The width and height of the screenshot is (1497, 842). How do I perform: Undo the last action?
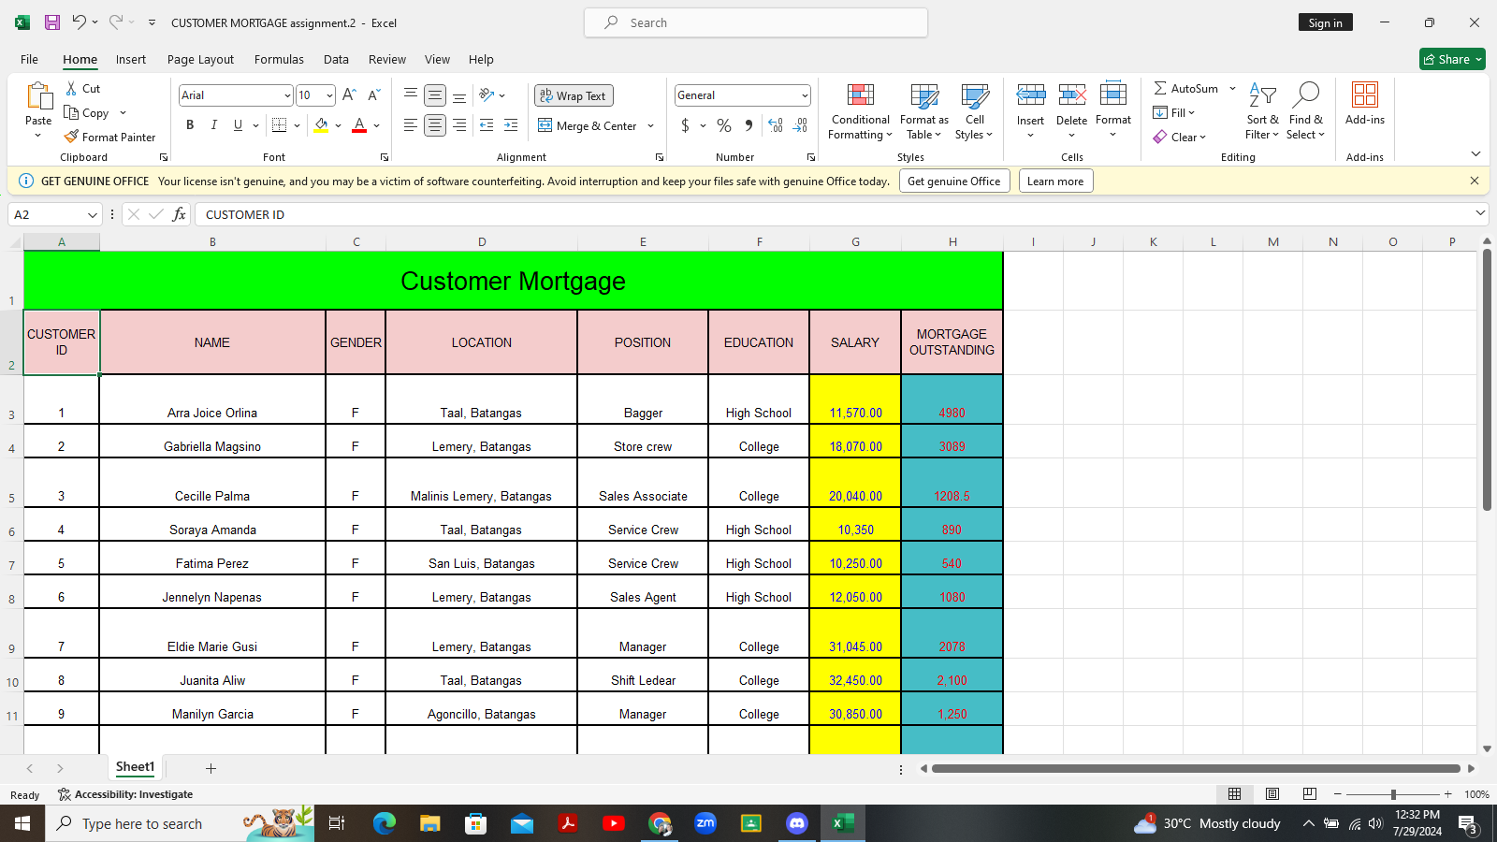point(80,22)
